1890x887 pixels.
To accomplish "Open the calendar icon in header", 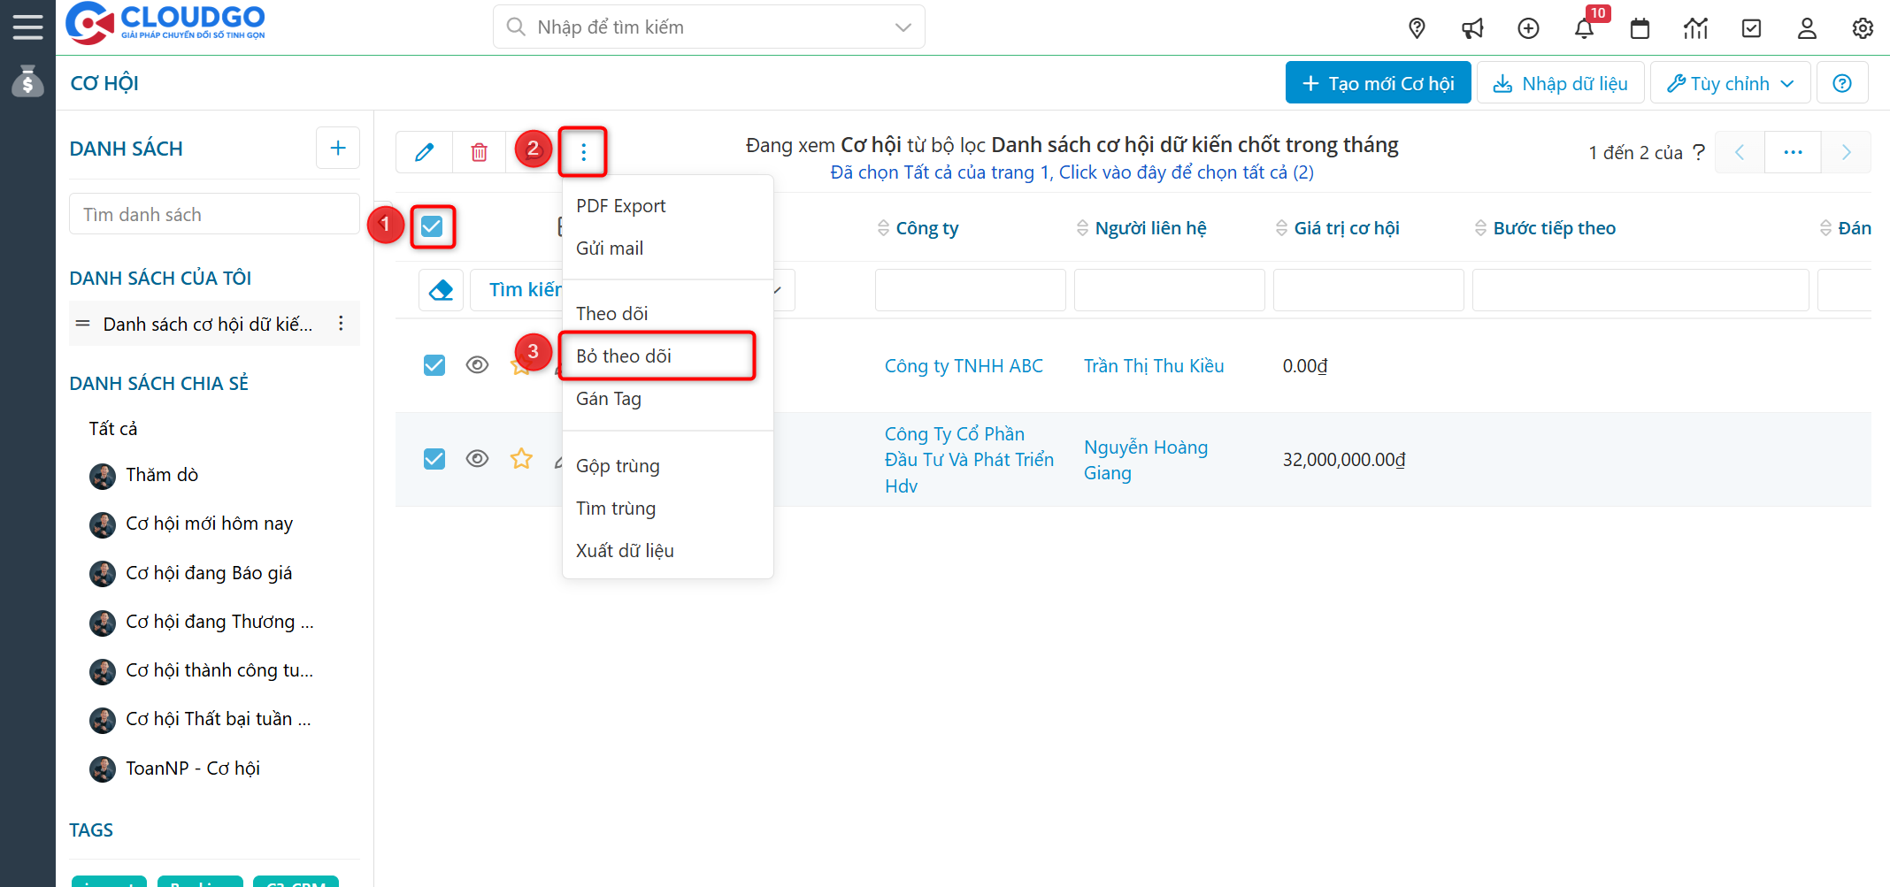I will (x=1640, y=28).
